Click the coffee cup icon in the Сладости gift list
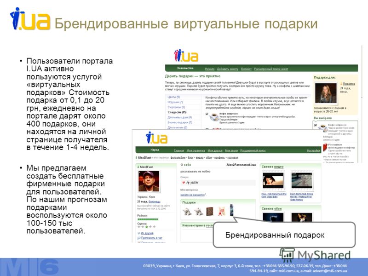368x276 pixels. [x=214, y=117]
